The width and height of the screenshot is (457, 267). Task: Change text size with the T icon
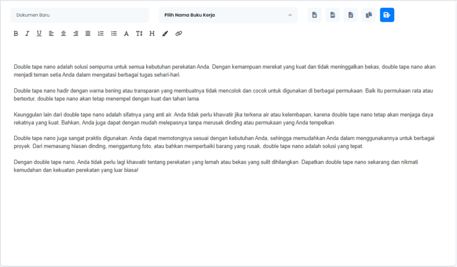point(139,34)
